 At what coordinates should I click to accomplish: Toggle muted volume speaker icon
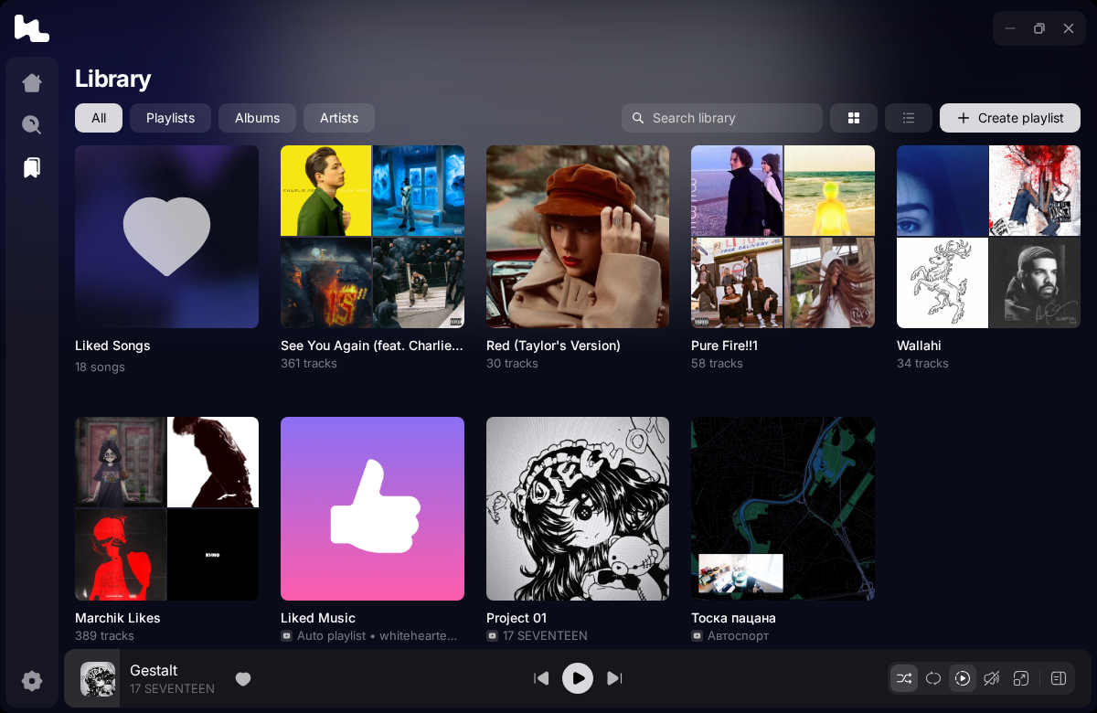992,678
